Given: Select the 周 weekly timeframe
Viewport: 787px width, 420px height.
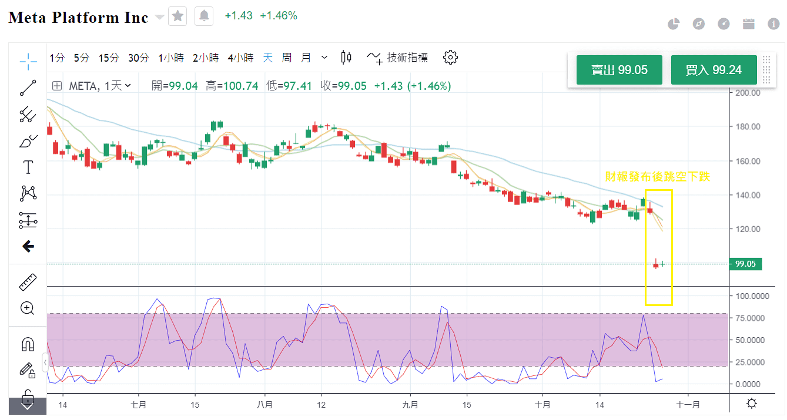Looking at the screenshot, I should click(x=286, y=58).
